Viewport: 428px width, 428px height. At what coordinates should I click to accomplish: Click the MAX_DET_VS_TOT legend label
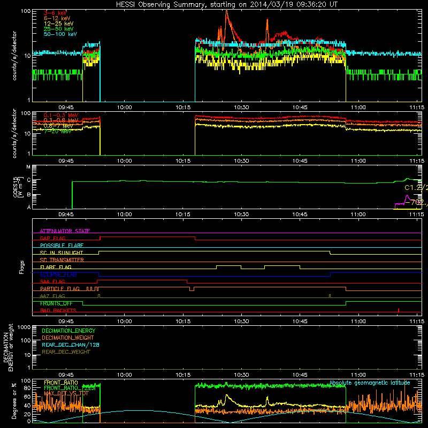tap(66, 393)
